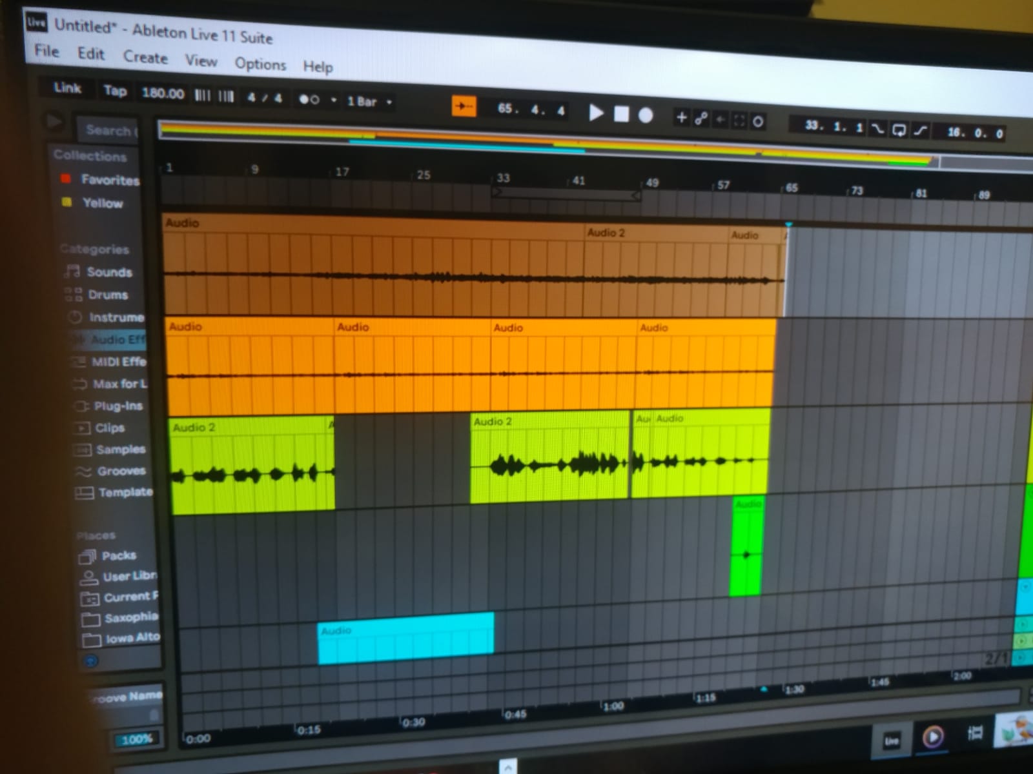The height and width of the screenshot is (774, 1033).
Task: Open the 1 Bar quantization dropdown
Action: 369,101
